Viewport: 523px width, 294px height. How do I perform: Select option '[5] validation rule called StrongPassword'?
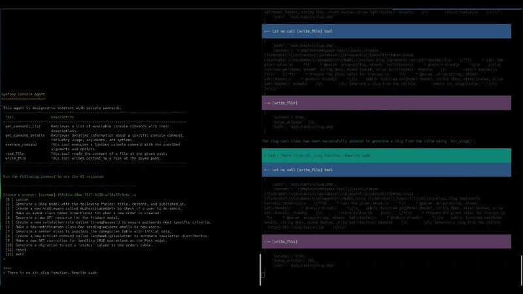coord(108,222)
